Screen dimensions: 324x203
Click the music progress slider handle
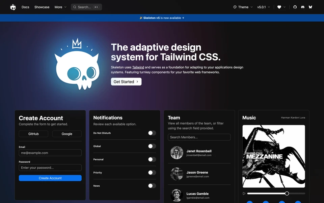point(287,194)
